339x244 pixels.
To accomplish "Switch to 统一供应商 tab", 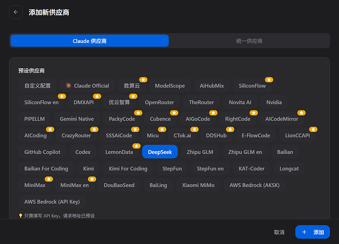I will (x=249, y=41).
